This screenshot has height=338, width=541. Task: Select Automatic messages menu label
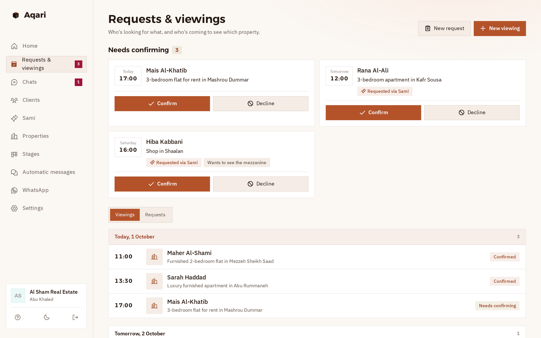(x=49, y=172)
